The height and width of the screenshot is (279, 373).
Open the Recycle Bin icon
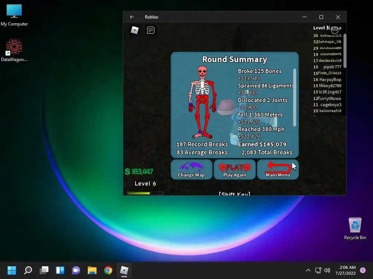coord(355,229)
